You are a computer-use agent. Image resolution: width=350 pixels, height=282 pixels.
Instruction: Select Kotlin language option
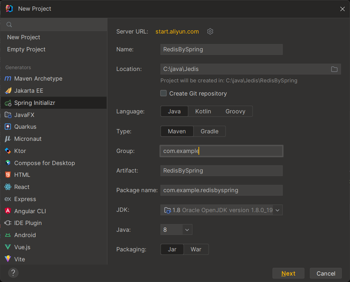pyautogui.click(x=203, y=111)
